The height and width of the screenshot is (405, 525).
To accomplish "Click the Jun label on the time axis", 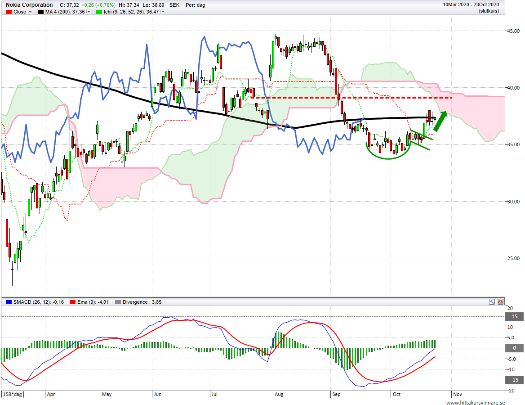I will (157, 394).
